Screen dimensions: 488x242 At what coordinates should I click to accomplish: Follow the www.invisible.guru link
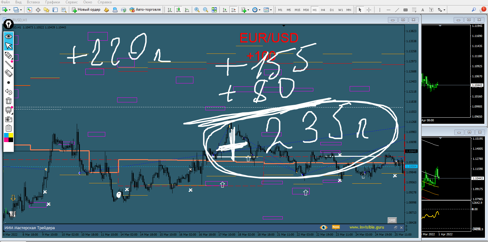point(367,227)
